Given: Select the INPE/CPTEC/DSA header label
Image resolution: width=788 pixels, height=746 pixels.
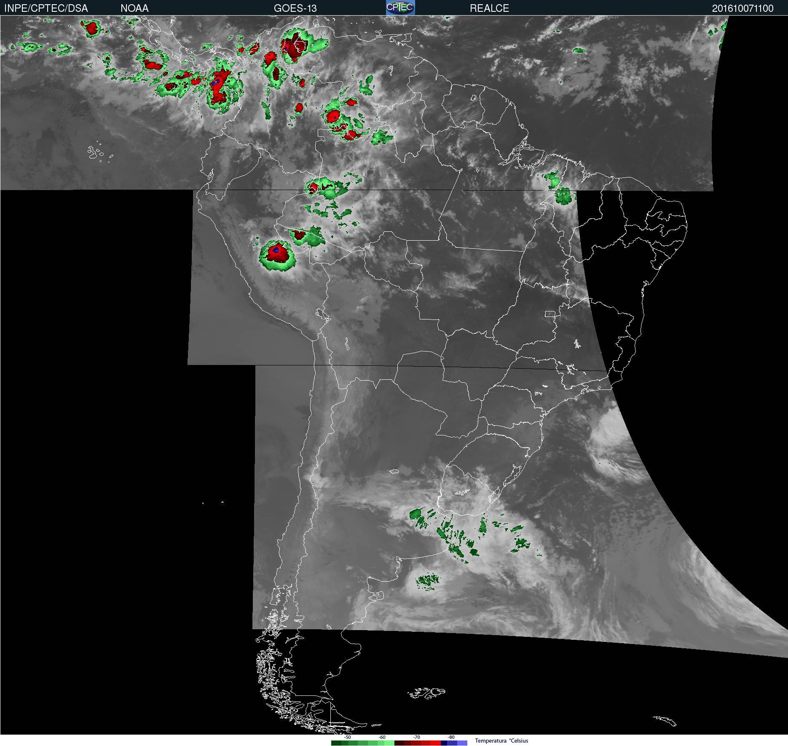Looking at the screenshot, I should point(46,8).
